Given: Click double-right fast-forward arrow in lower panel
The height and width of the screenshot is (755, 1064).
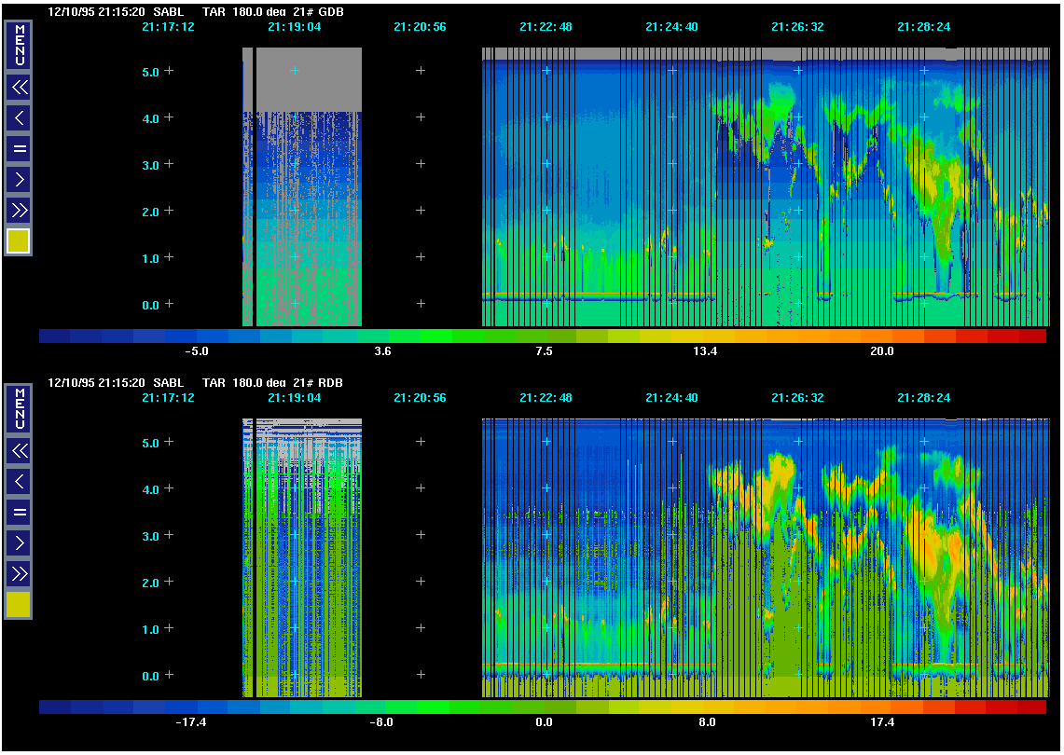Looking at the screenshot, I should coord(19,572).
